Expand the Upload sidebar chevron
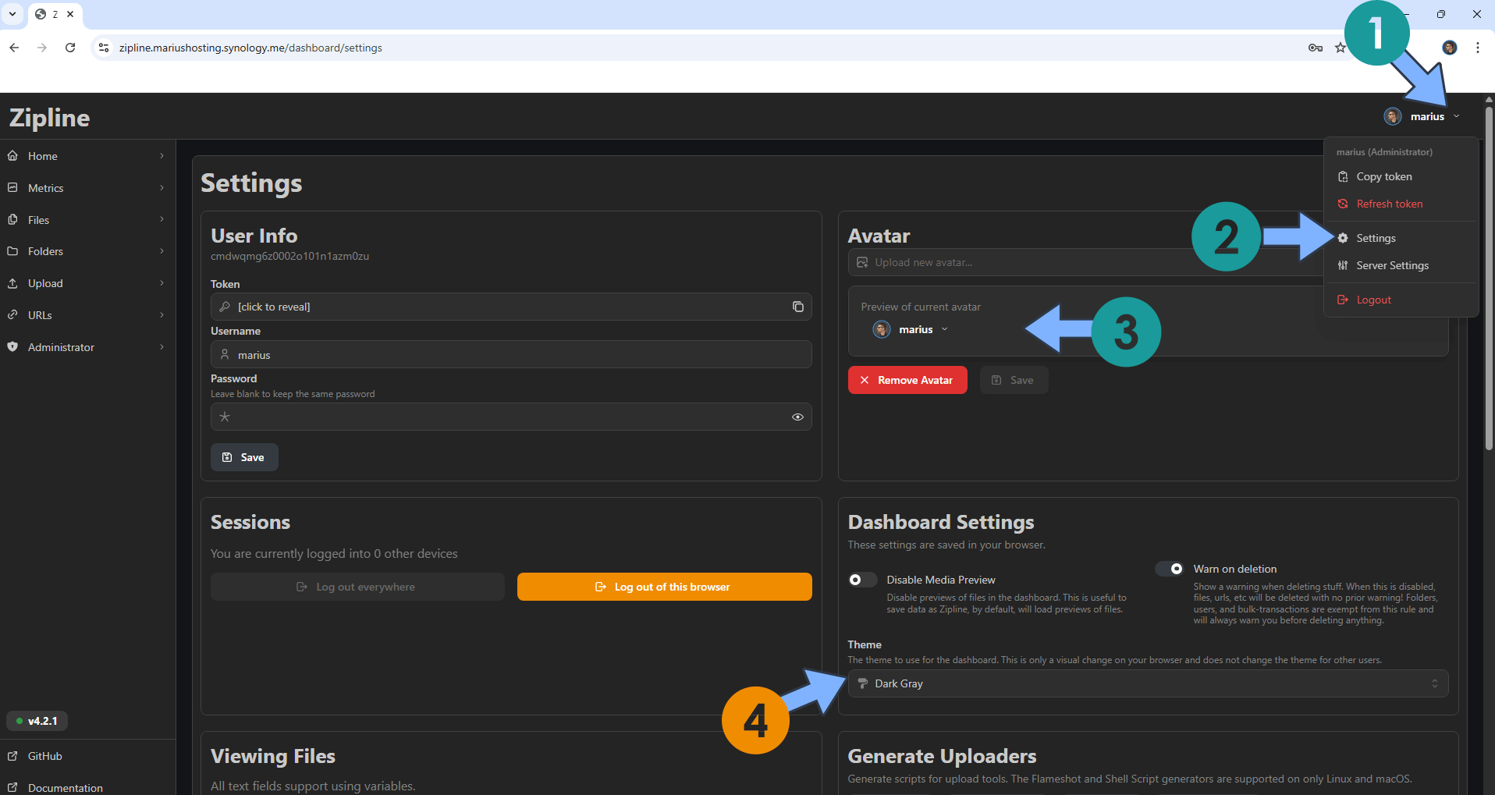The height and width of the screenshot is (795, 1495). (x=162, y=283)
